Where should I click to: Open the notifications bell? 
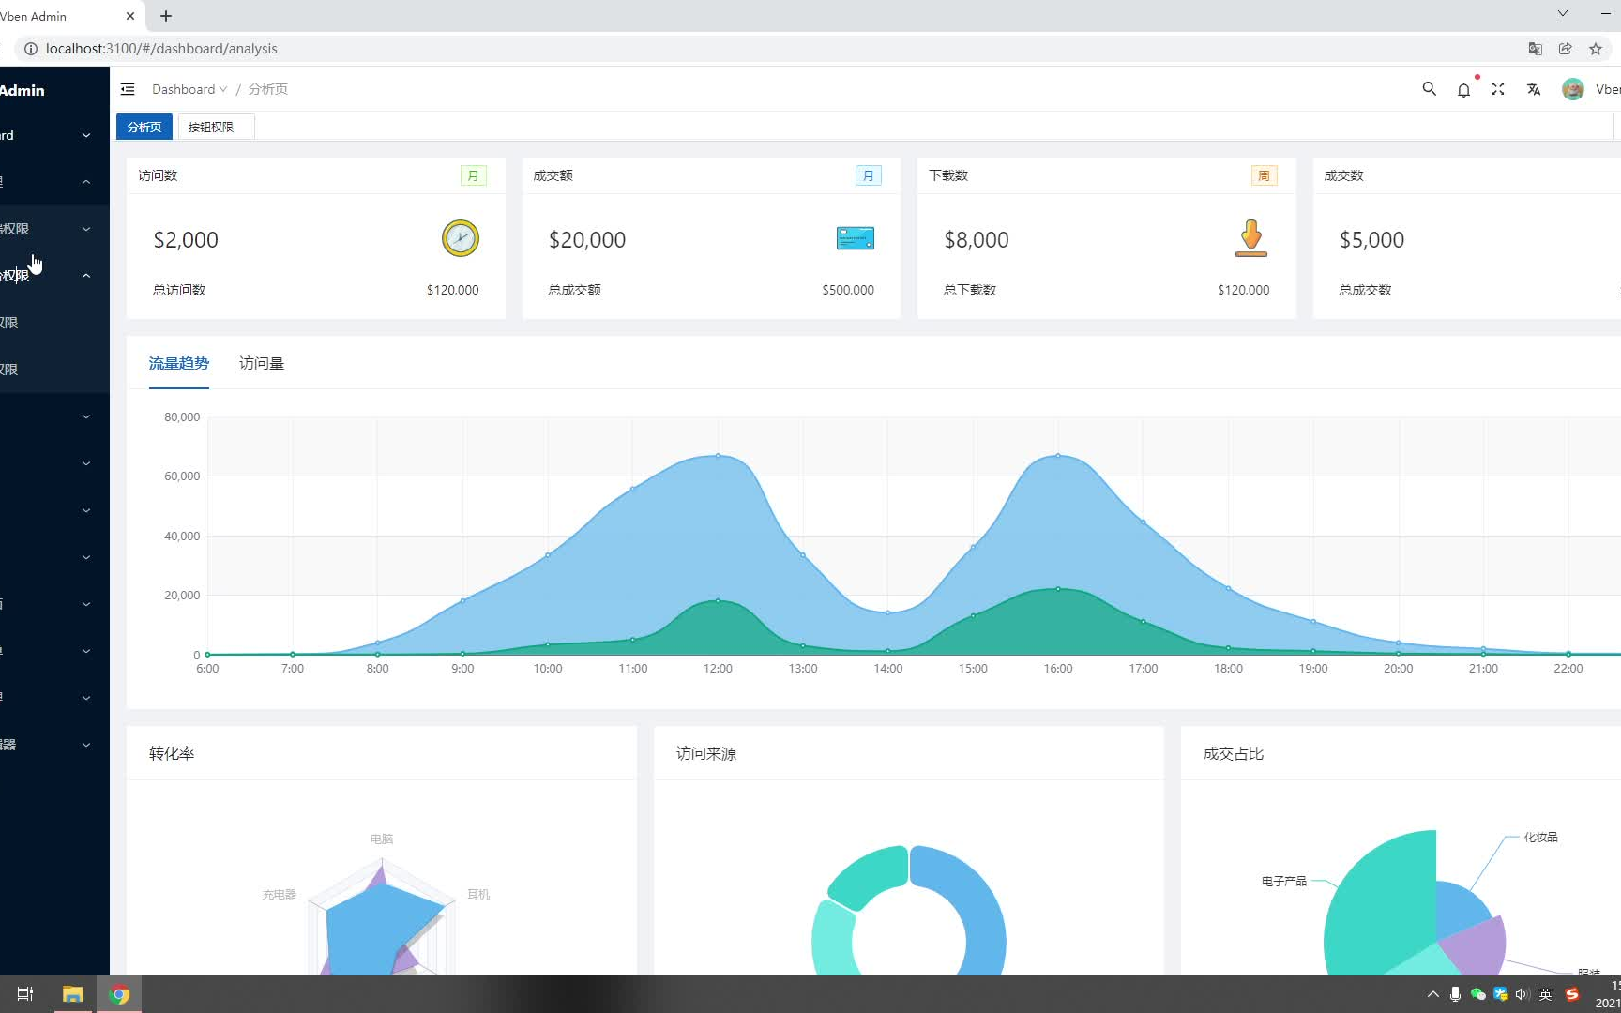1463,89
